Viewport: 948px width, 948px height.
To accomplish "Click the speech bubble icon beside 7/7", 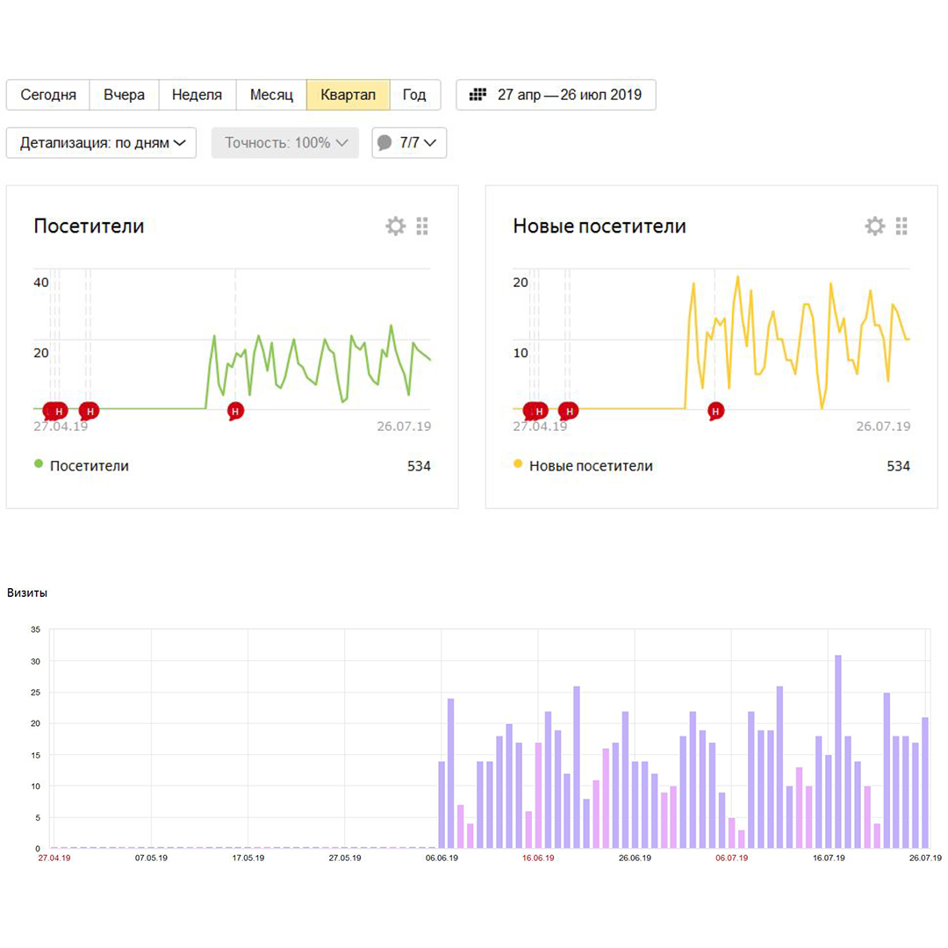I will click(x=384, y=143).
